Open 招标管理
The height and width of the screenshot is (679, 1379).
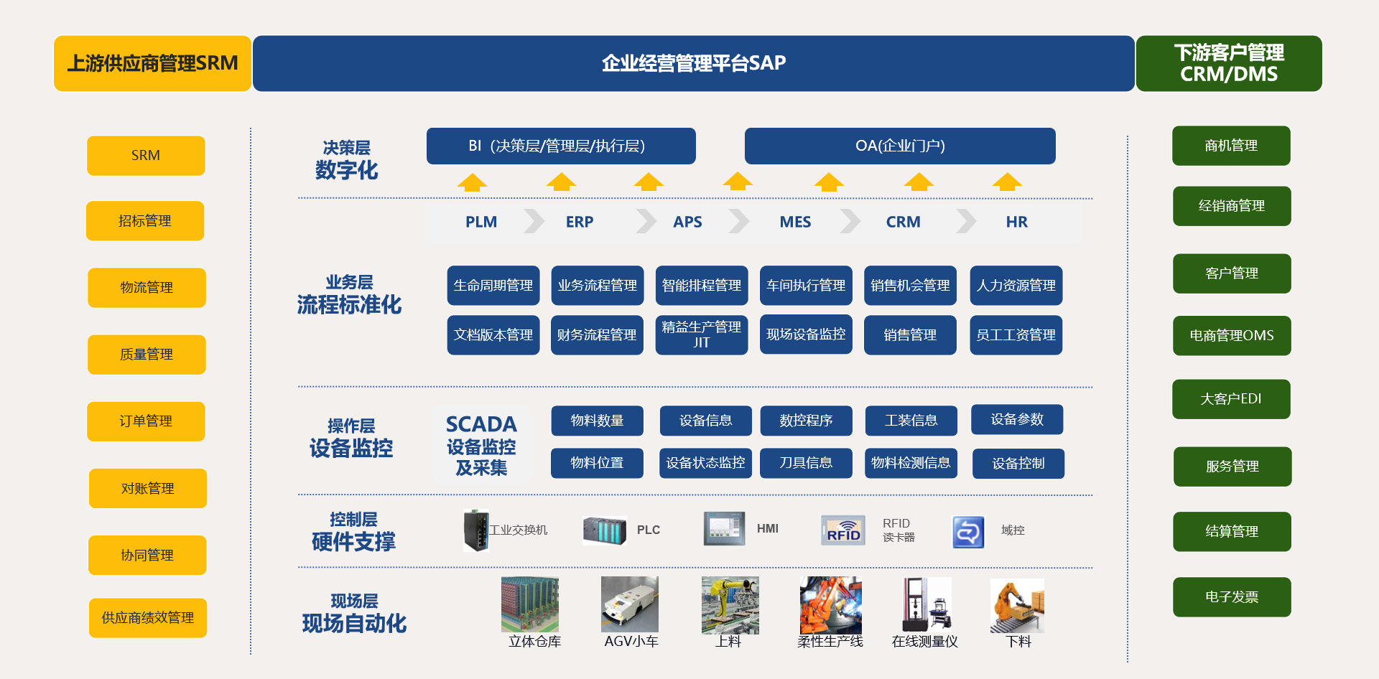click(145, 221)
